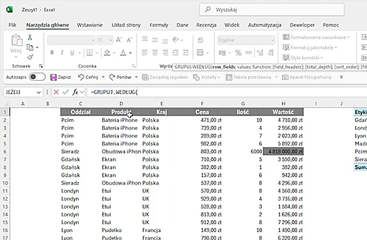Click the percent style icon
Image resolution: width=367 pixels, height=240 pixels.
pos(238,53)
